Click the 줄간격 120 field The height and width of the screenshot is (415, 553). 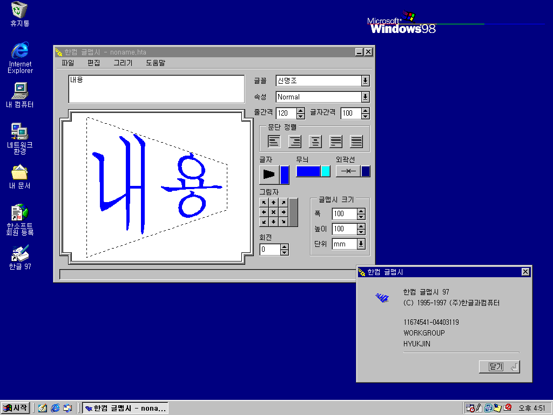(x=286, y=113)
